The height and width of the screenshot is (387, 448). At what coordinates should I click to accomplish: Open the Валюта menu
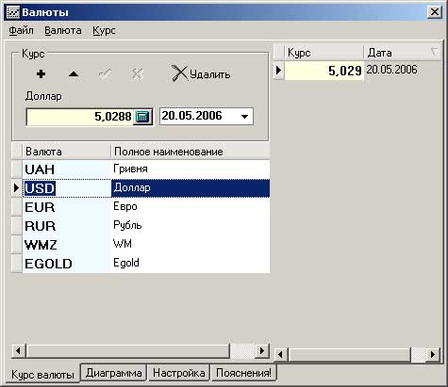coord(63,31)
